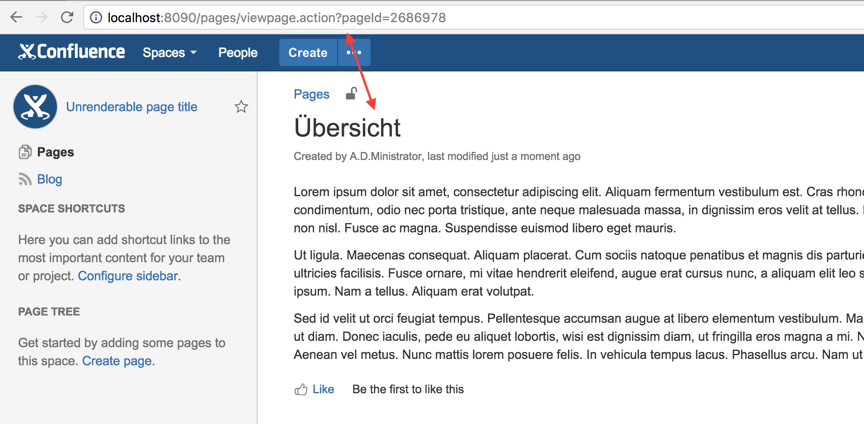Click the Configure sidebar link

[128, 276]
